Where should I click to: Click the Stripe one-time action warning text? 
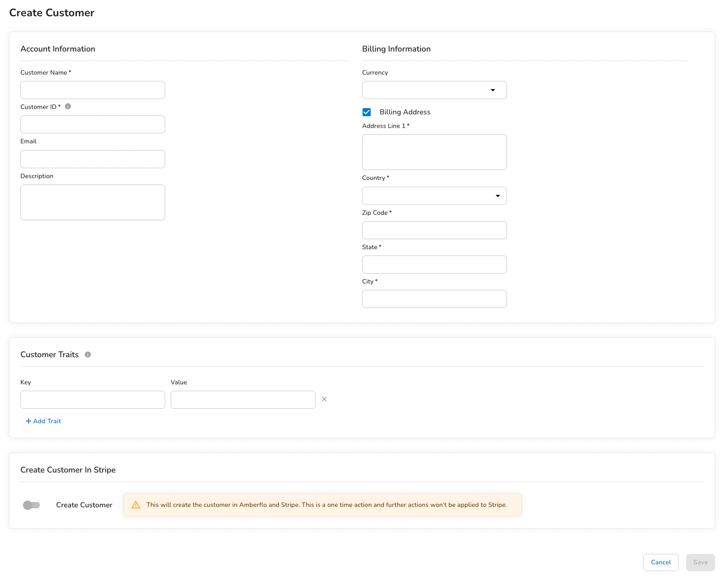click(326, 505)
